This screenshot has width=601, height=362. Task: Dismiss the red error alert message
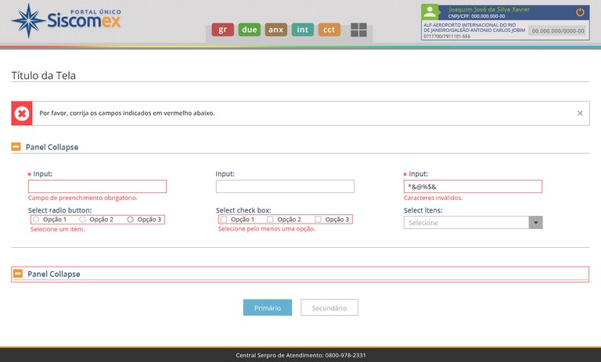click(x=580, y=113)
